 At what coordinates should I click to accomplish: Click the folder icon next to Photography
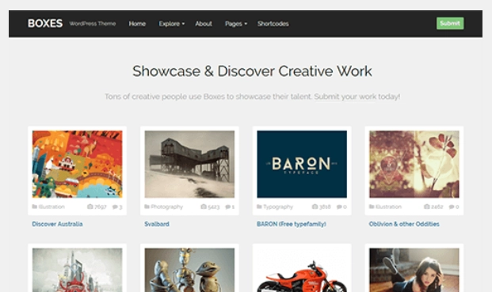click(x=147, y=207)
